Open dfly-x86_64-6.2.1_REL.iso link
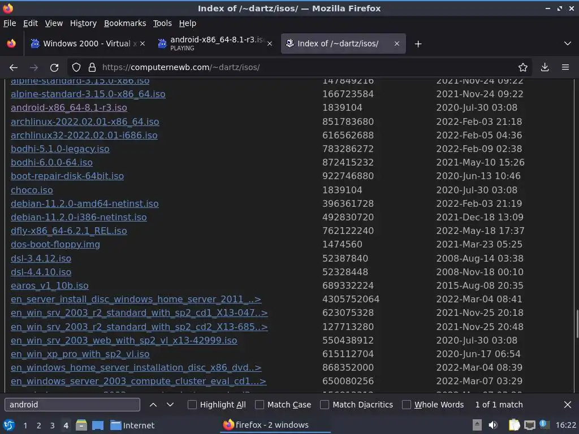 click(68, 231)
